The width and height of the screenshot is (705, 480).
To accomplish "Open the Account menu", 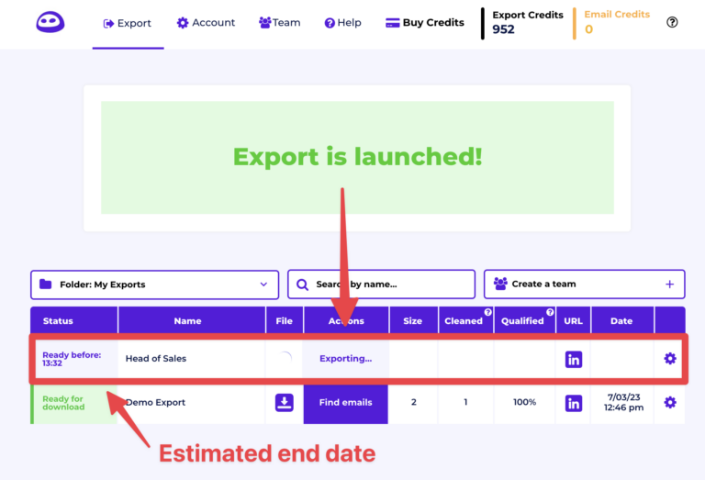I will point(206,23).
